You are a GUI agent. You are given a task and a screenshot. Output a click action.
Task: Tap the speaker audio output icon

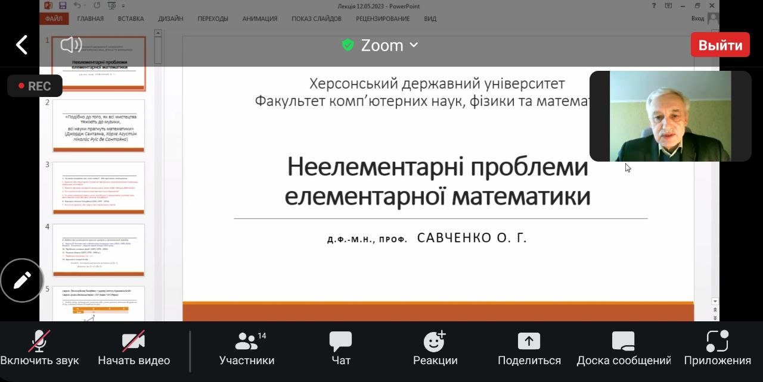pos(71,45)
